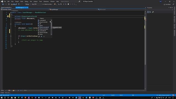Click the search magnifier icon in title bar
Viewport: 176px width, 99px height.
pyautogui.click(x=79, y=1)
